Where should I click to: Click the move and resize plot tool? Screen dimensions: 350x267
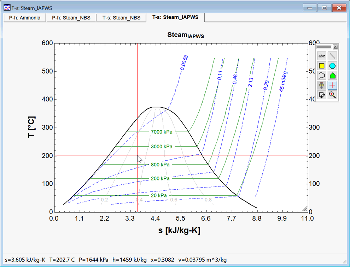pyautogui.click(x=322, y=95)
